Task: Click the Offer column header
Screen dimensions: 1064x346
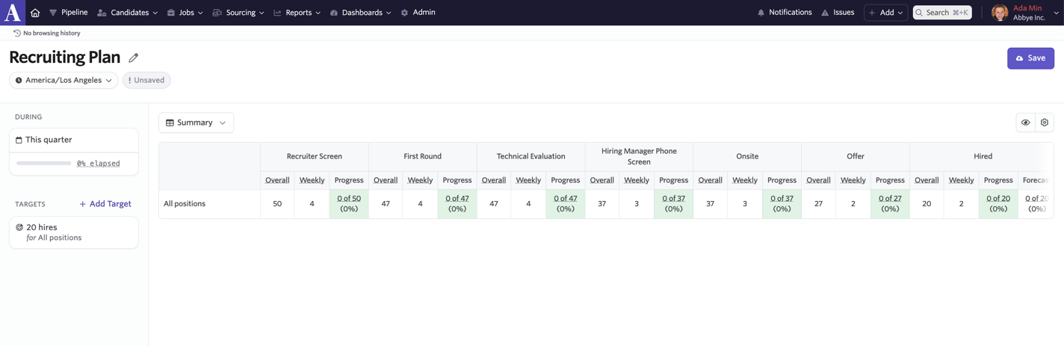Action: coord(856,156)
